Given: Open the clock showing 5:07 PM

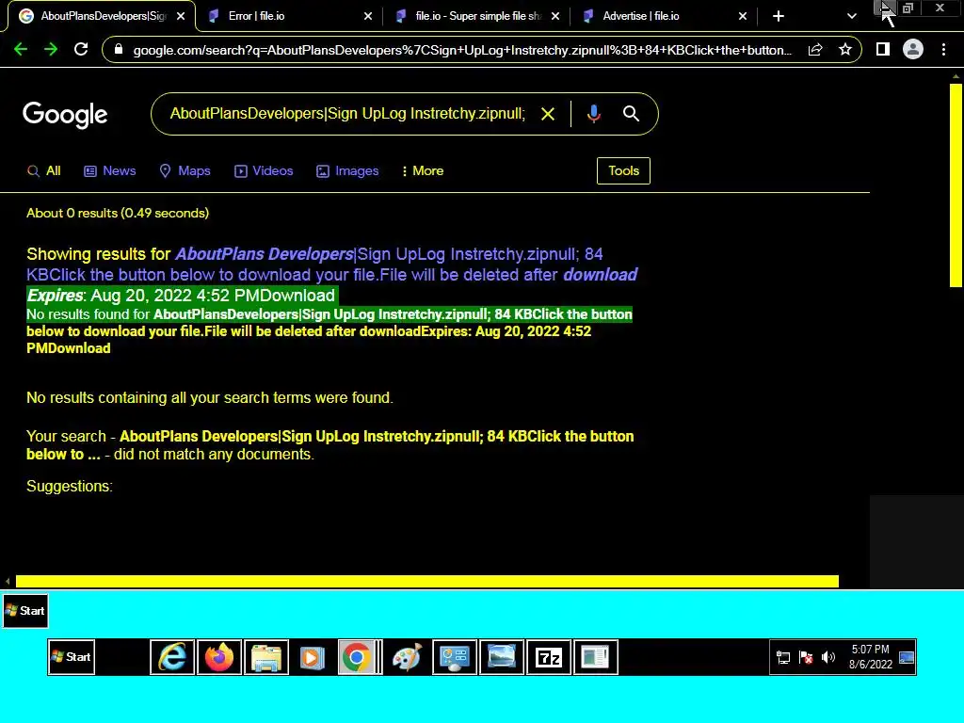Looking at the screenshot, I should coord(870,656).
